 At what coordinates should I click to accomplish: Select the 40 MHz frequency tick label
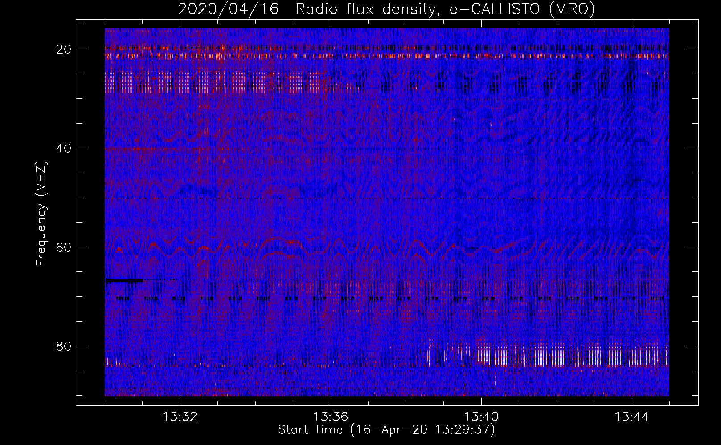point(64,148)
